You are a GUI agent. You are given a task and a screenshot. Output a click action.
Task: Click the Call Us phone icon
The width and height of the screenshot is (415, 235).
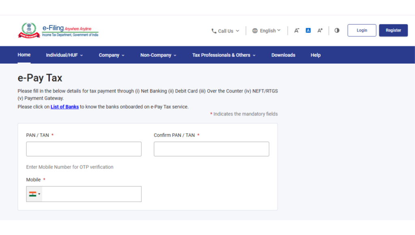tap(213, 30)
